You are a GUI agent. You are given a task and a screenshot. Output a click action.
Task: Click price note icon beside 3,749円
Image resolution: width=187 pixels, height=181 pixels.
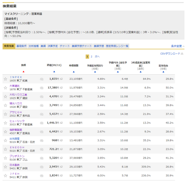coord(61,105)
